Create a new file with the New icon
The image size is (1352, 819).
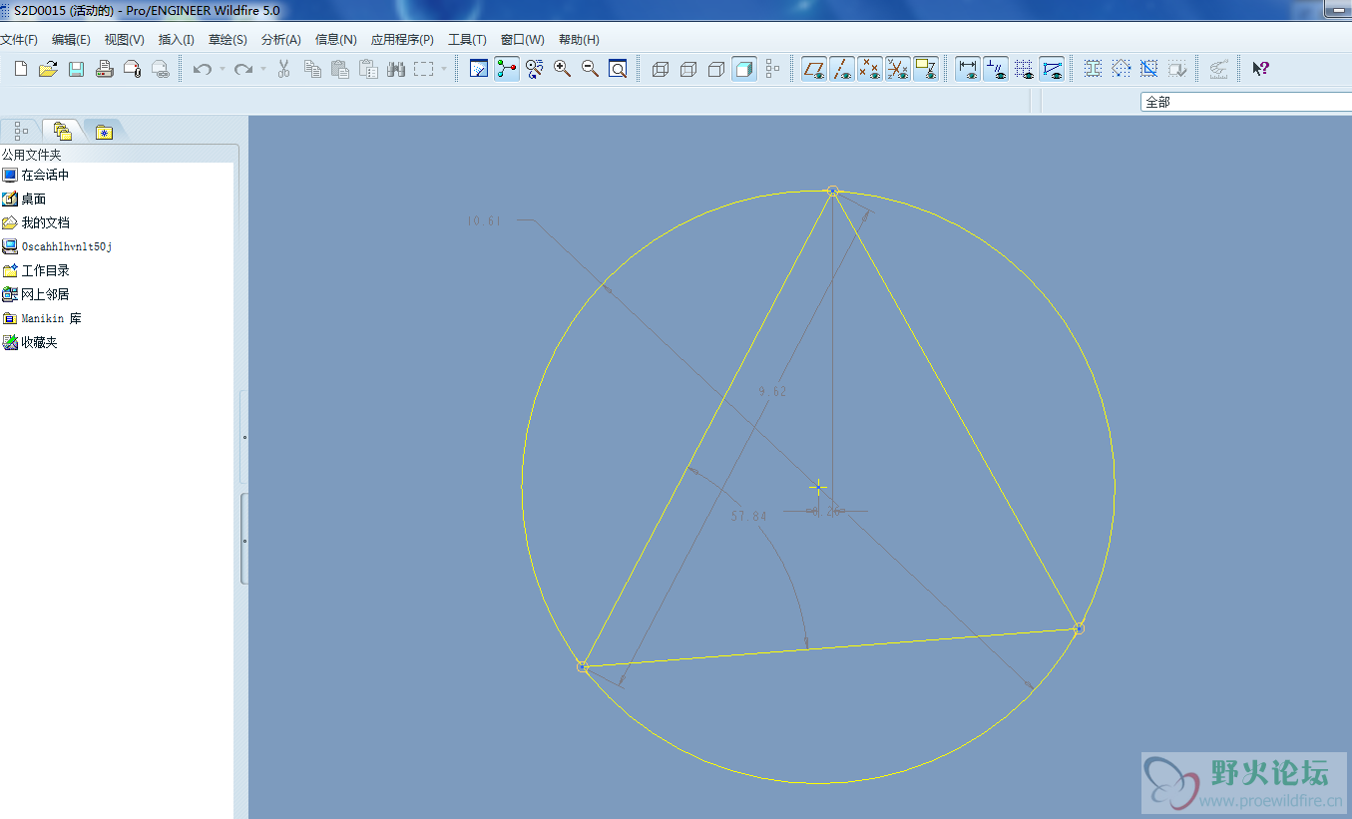20,69
